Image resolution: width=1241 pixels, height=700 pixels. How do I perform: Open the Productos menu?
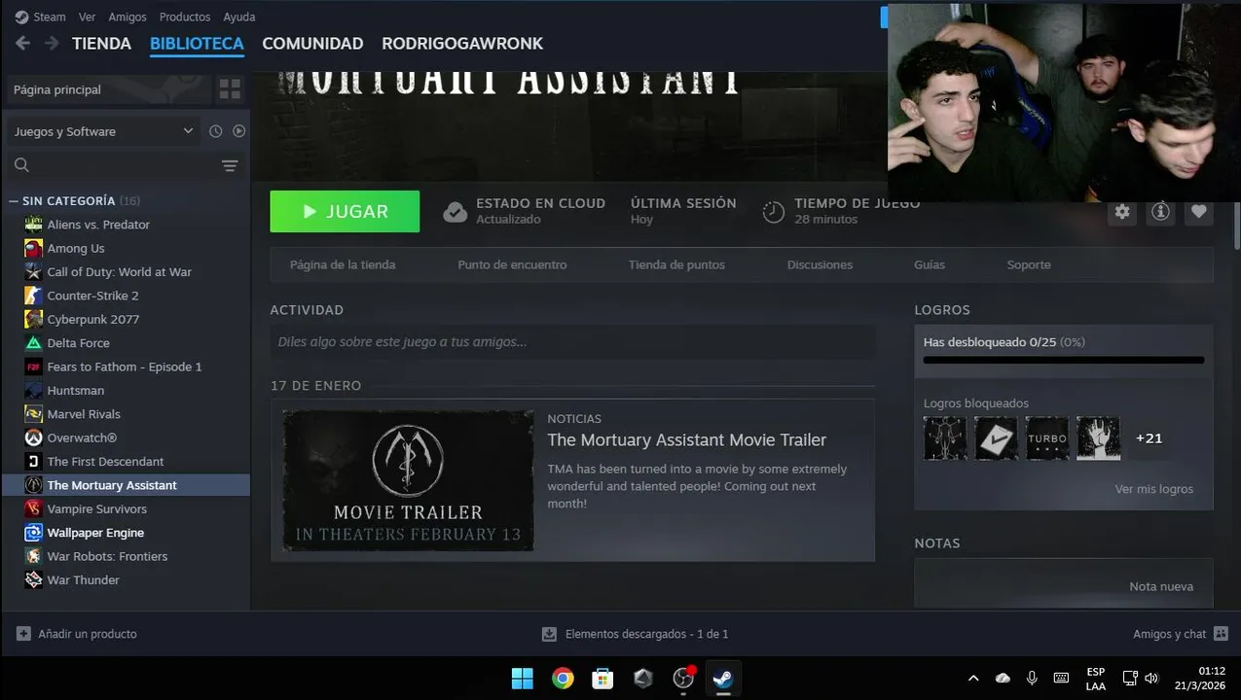[x=185, y=17]
